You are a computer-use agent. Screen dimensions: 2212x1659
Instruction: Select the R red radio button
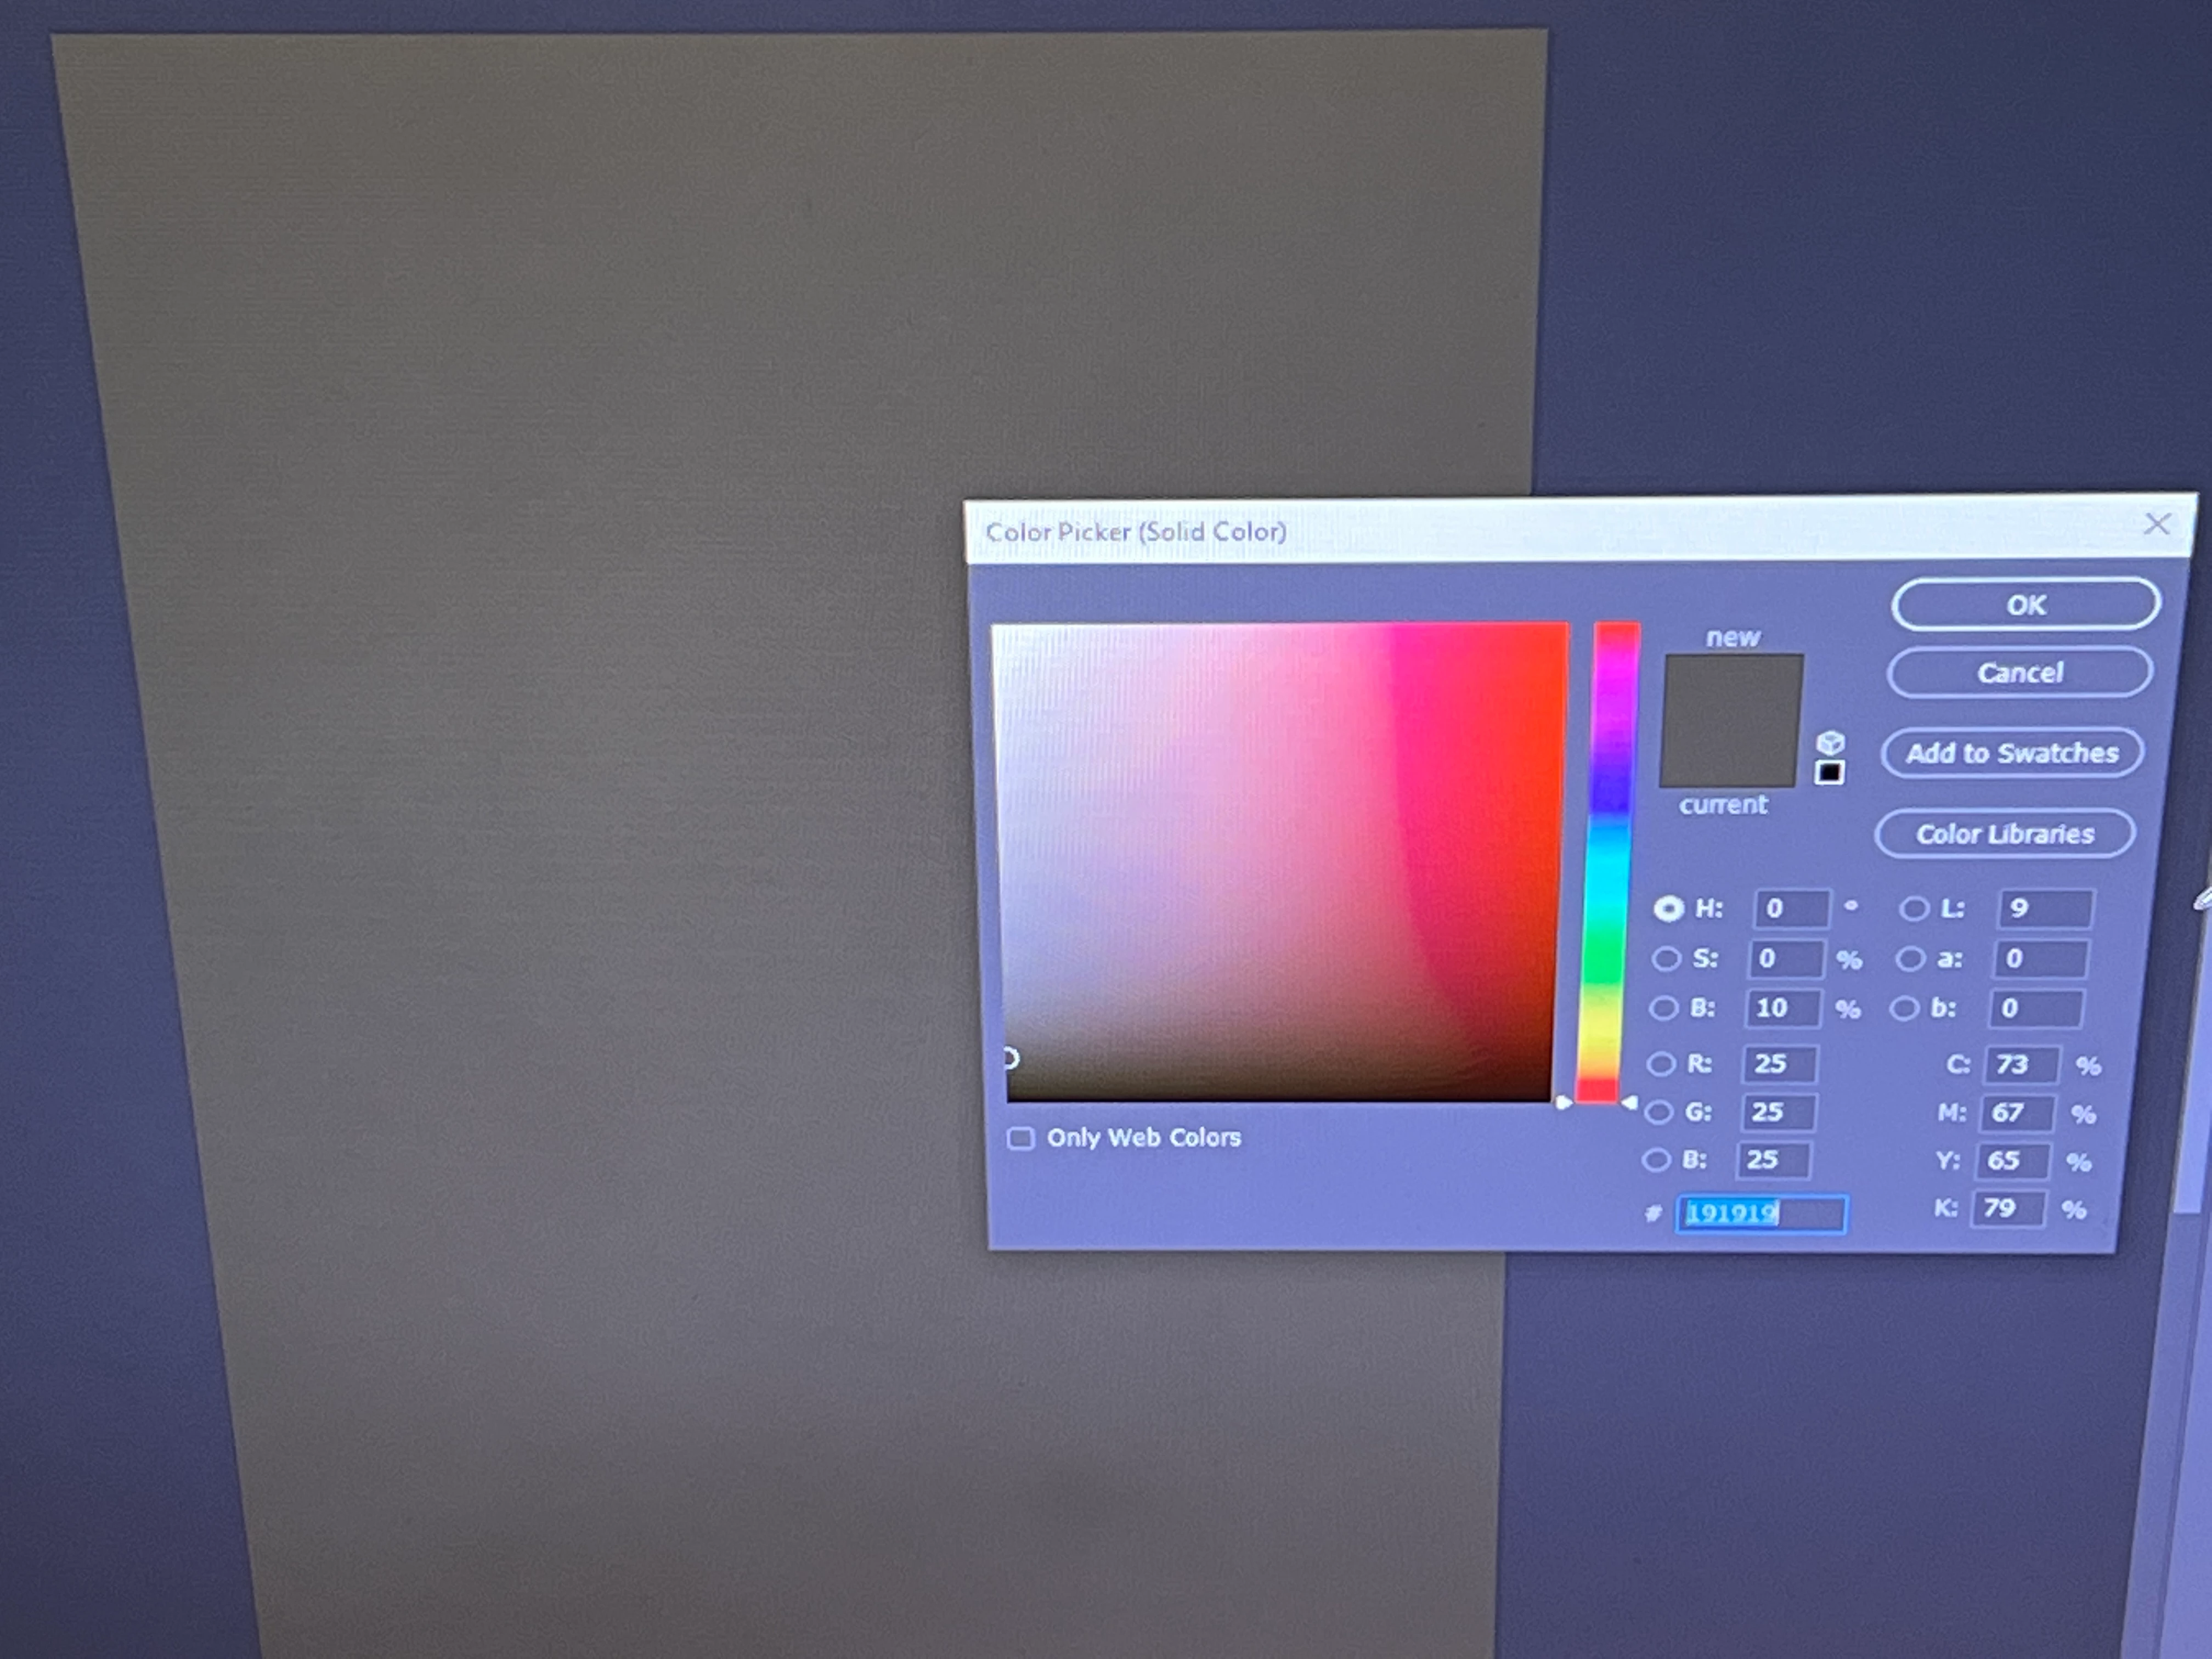point(1661,1063)
